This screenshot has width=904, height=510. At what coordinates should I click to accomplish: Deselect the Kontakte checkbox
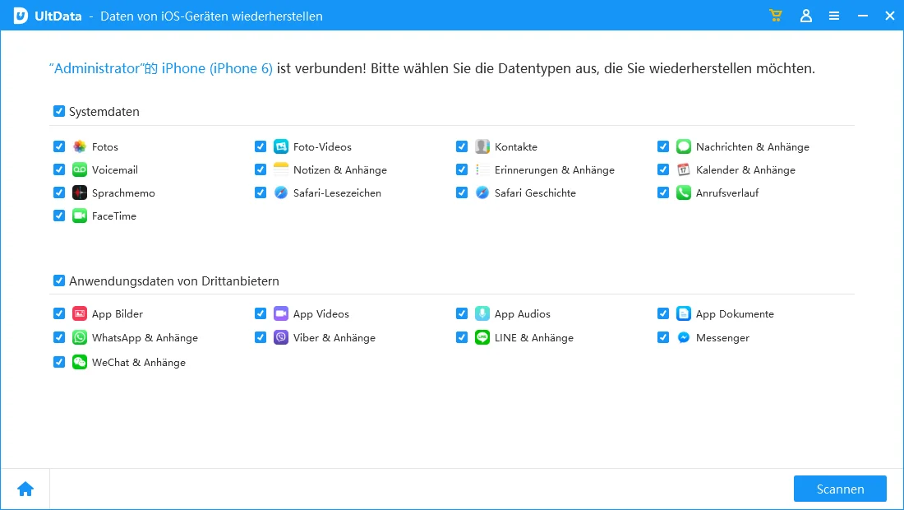462,146
